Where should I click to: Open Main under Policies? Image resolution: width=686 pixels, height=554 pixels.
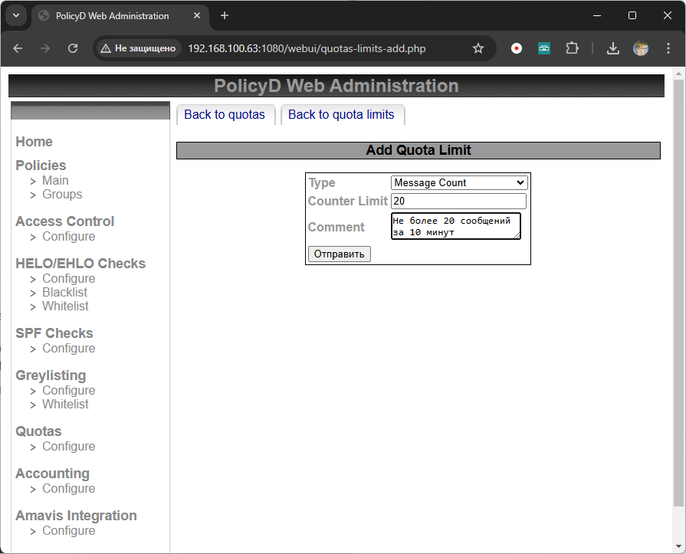(55, 181)
